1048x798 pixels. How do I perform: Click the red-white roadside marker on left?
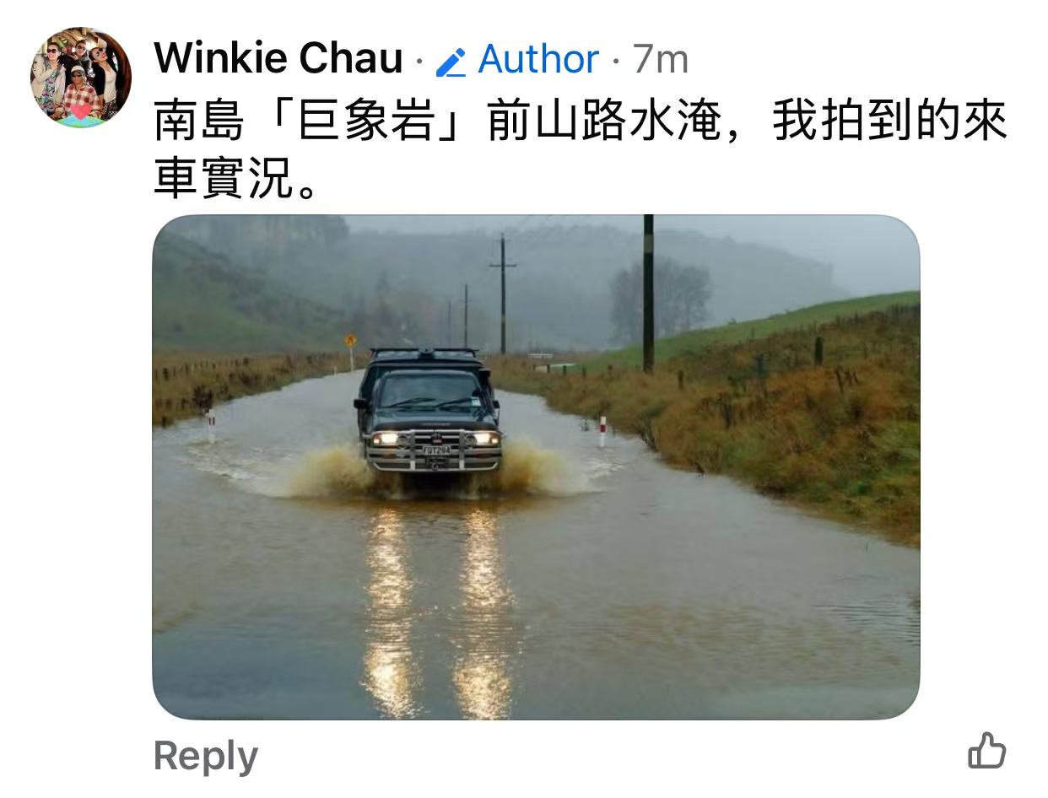pyautogui.click(x=211, y=424)
